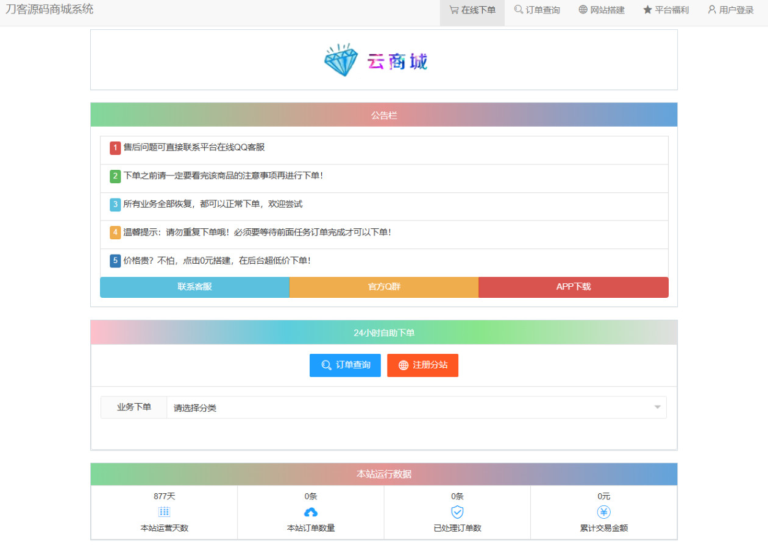768x545 pixels.
Task: Click the APP下载 button
Action: 573,287
